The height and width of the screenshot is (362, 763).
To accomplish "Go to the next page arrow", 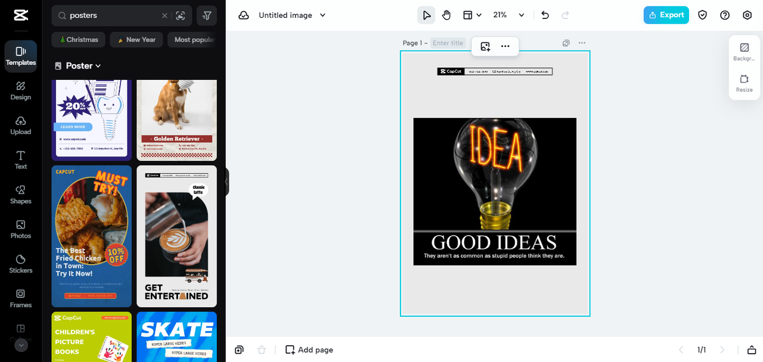I will click(722, 349).
